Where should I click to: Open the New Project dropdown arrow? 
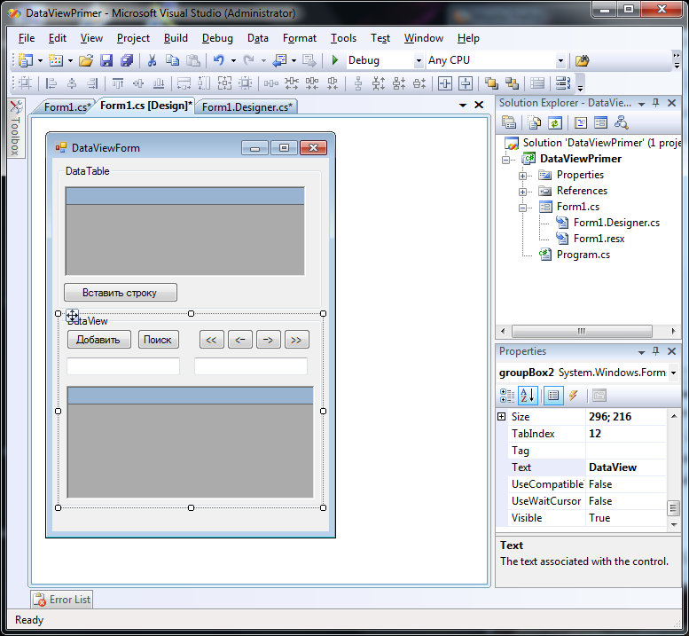pos(40,60)
